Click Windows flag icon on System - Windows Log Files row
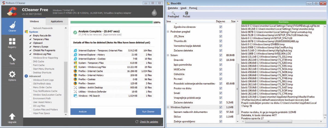The image size is (328, 128). point(75,67)
